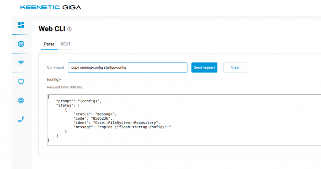The width and height of the screenshot is (321, 169).
Task: Click the Command field label
Action: point(55,67)
